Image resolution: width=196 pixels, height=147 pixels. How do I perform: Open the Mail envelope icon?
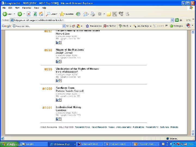coord(85,14)
